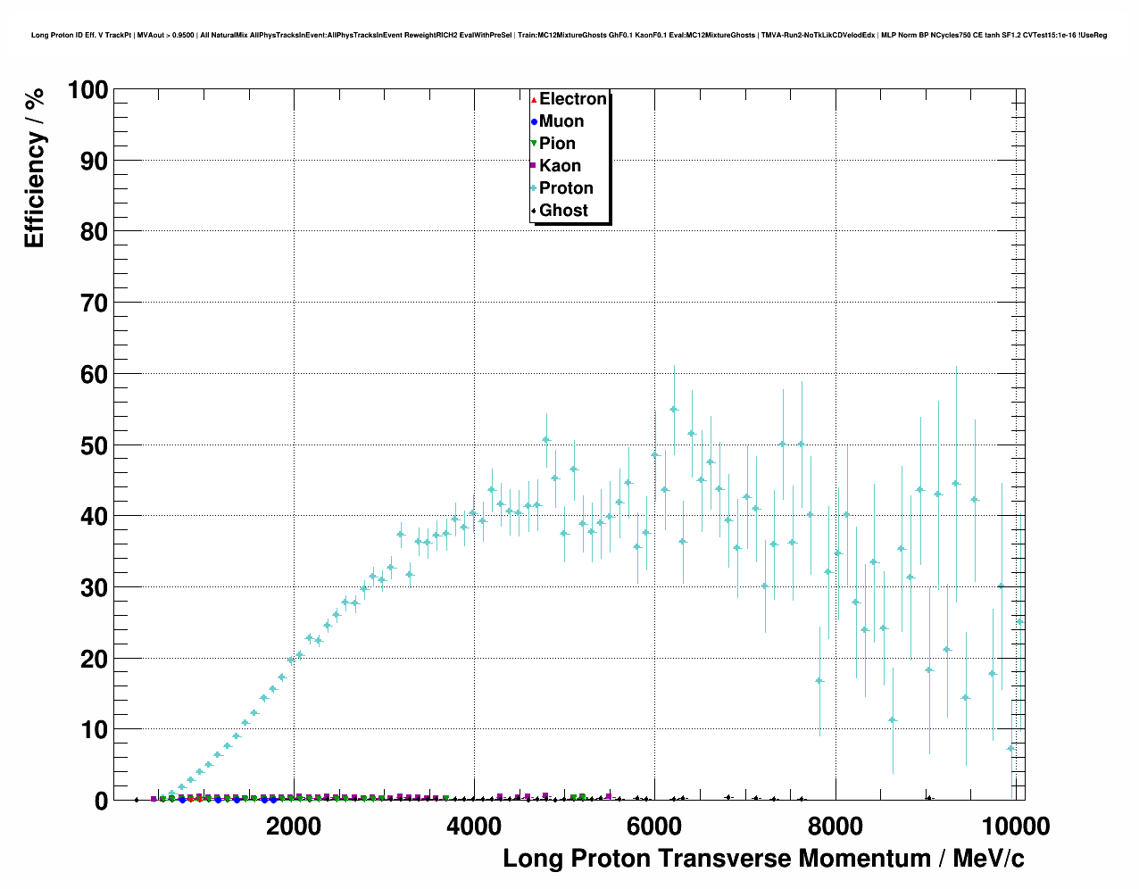Click the y-axis label 60
Image resolution: width=1139 pixels, height=889 pixels.
(x=95, y=375)
